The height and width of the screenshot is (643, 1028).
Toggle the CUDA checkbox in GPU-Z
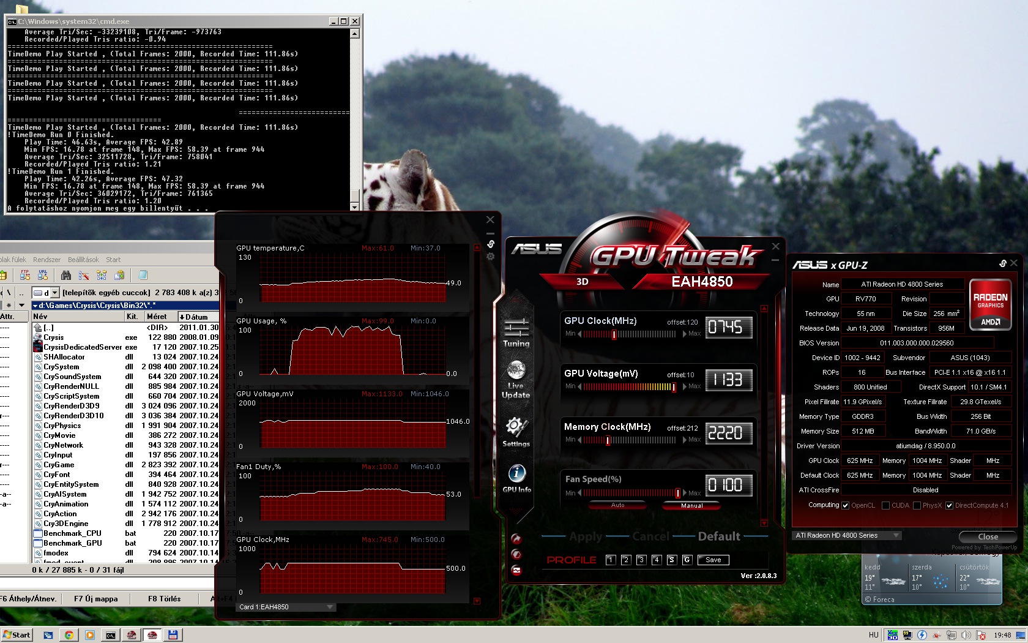pos(885,505)
